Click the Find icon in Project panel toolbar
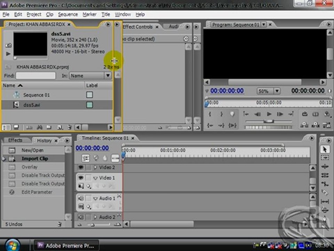 click(x=39, y=128)
